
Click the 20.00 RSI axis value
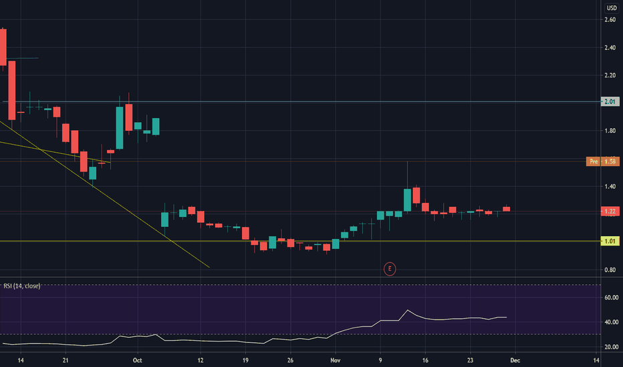tap(611, 347)
